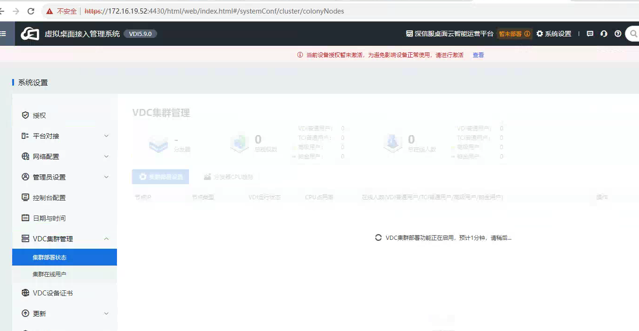The image size is (639, 331).
Task: Click the 授权 shield icon
Action: [x=25, y=115]
